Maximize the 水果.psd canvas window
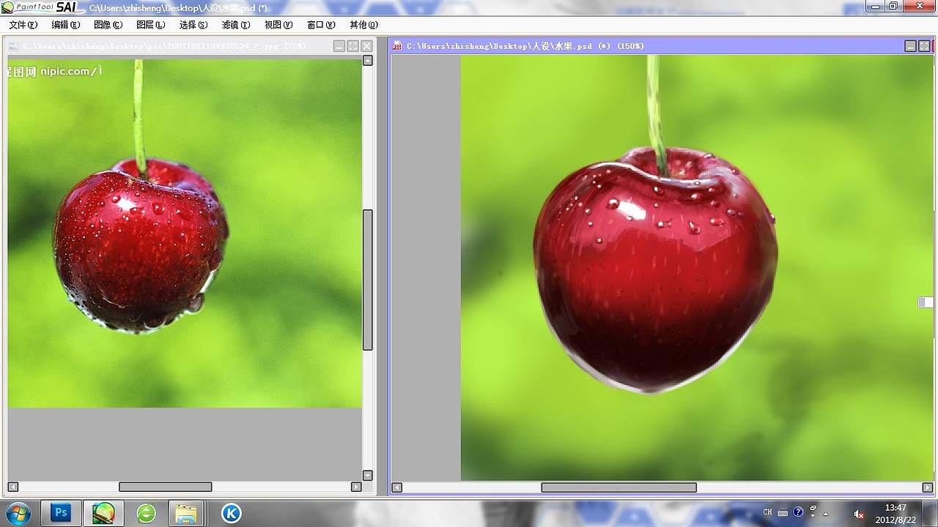Image resolution: width=938 pixels, height=527 pixels. click(x=924, y=46)
